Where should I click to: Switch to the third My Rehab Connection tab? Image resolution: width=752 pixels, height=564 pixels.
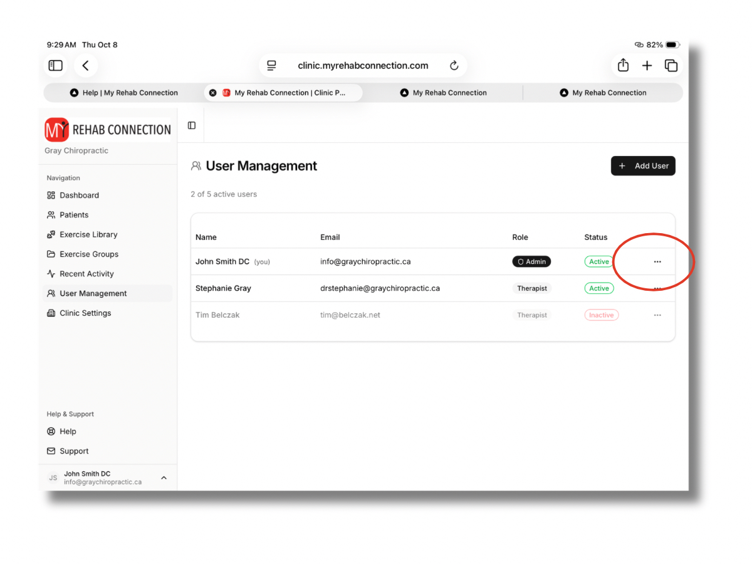443,93
